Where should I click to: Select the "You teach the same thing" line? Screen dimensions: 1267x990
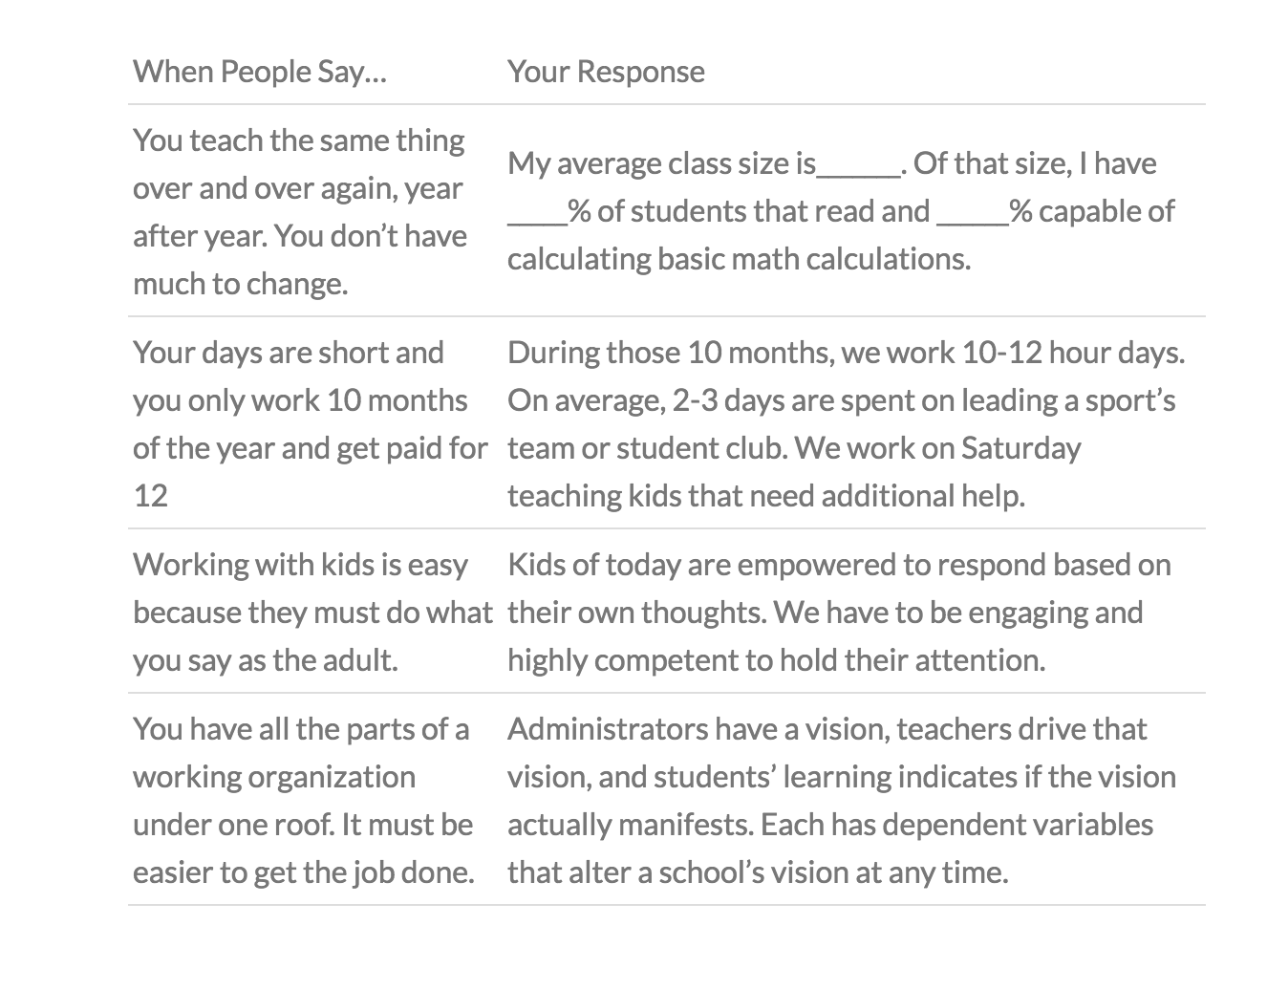point(298,140)
